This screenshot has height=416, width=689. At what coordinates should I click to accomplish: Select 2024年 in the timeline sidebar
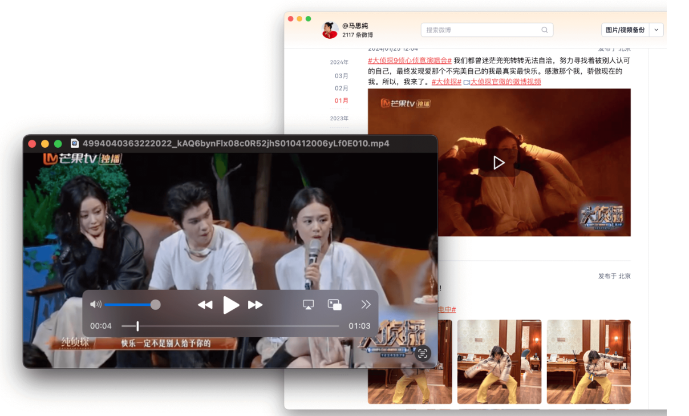click(339, 62)
